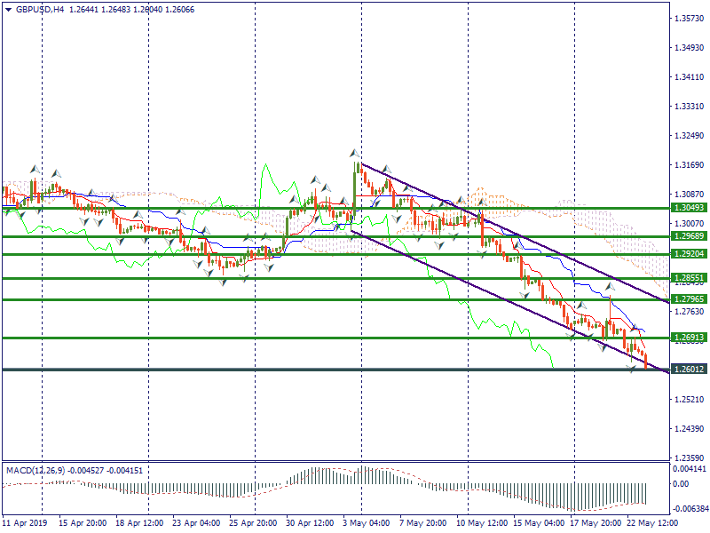This screenshot has height=533, width=710.
Task: Click the dark 1.26012 price label
Action: pyautogui.click(x=689, y=370)
